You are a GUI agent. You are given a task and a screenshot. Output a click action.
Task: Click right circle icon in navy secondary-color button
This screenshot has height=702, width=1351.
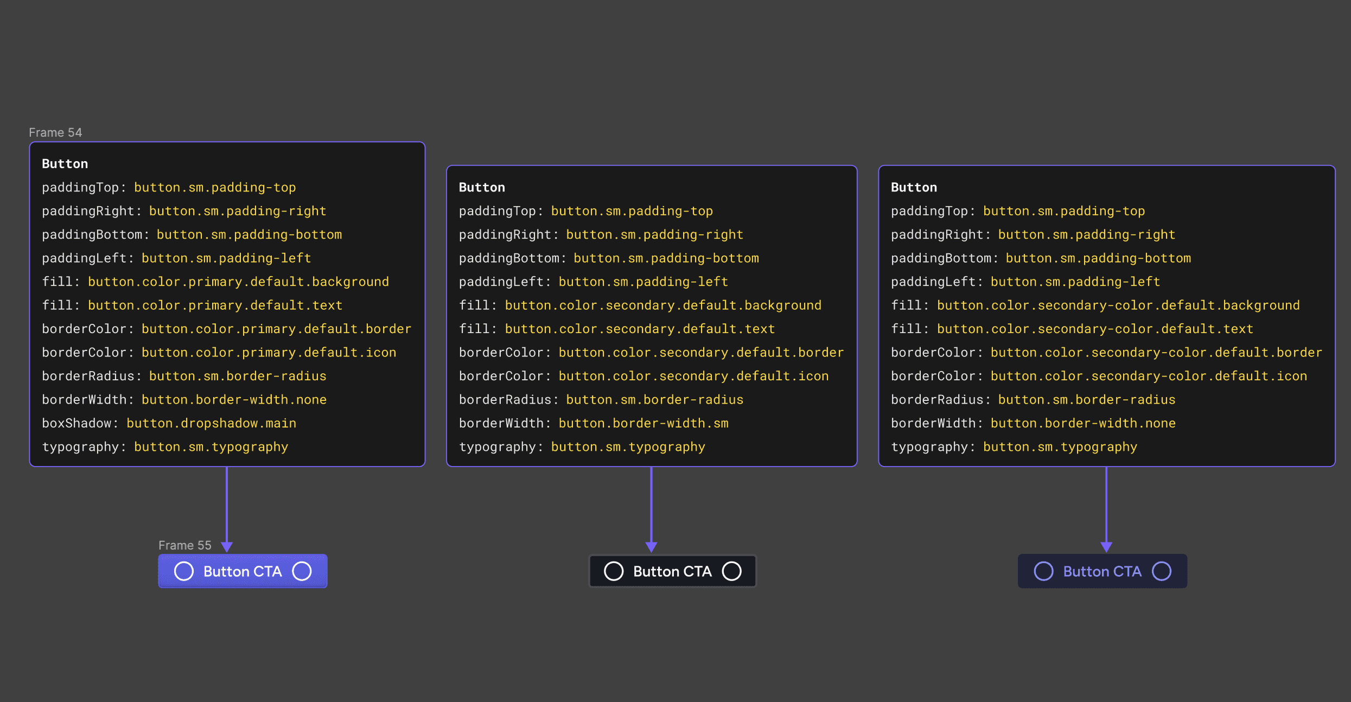(x=1162, y=571)
